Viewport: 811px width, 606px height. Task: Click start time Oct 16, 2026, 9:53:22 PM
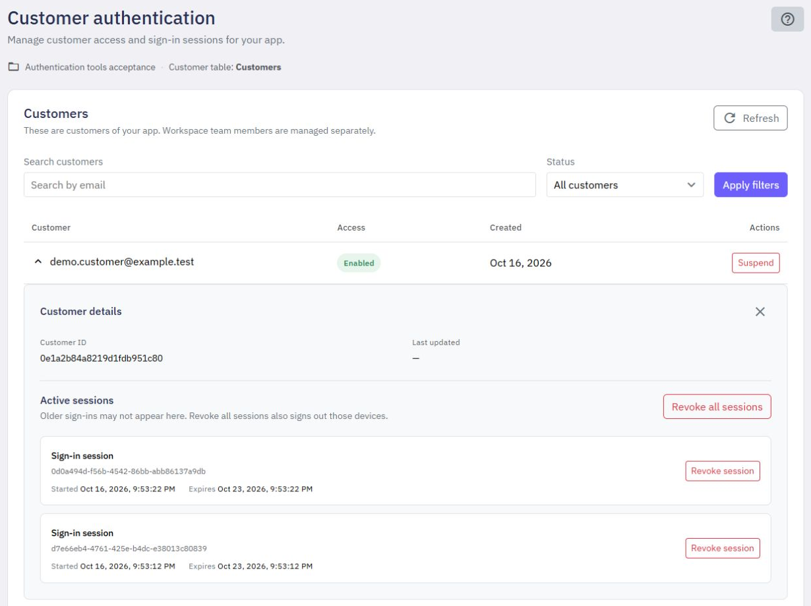pos(128,489)
